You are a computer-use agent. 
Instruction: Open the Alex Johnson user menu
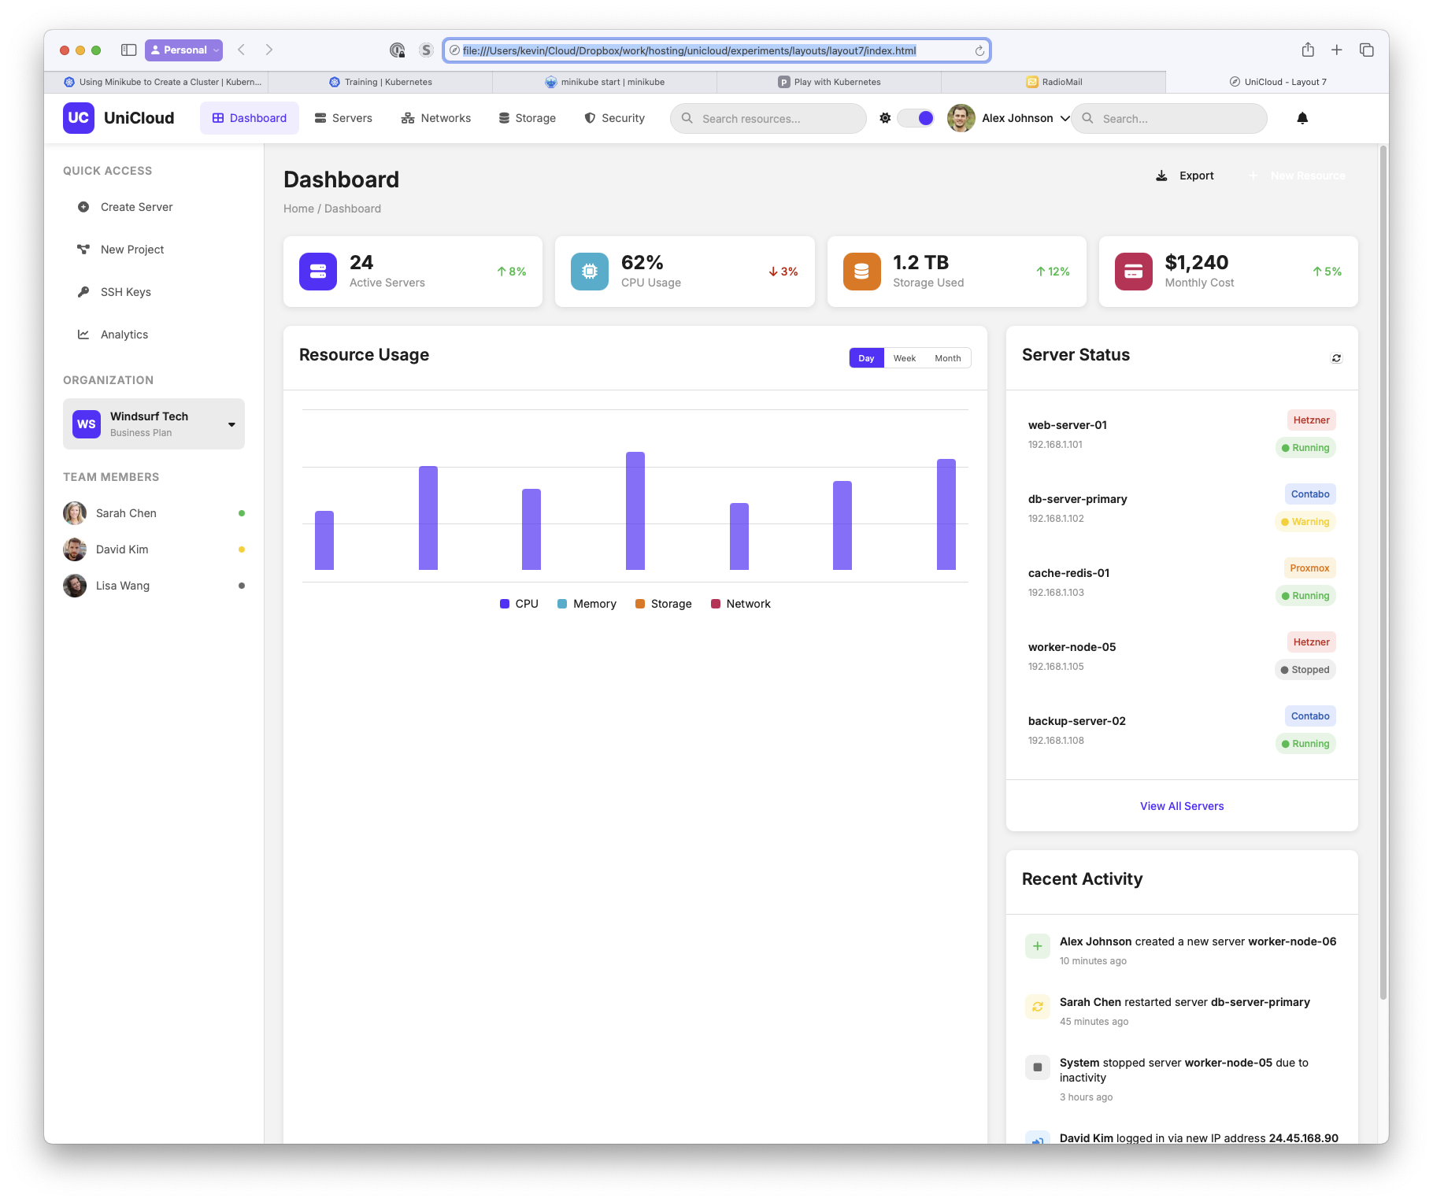(1009, 118)
